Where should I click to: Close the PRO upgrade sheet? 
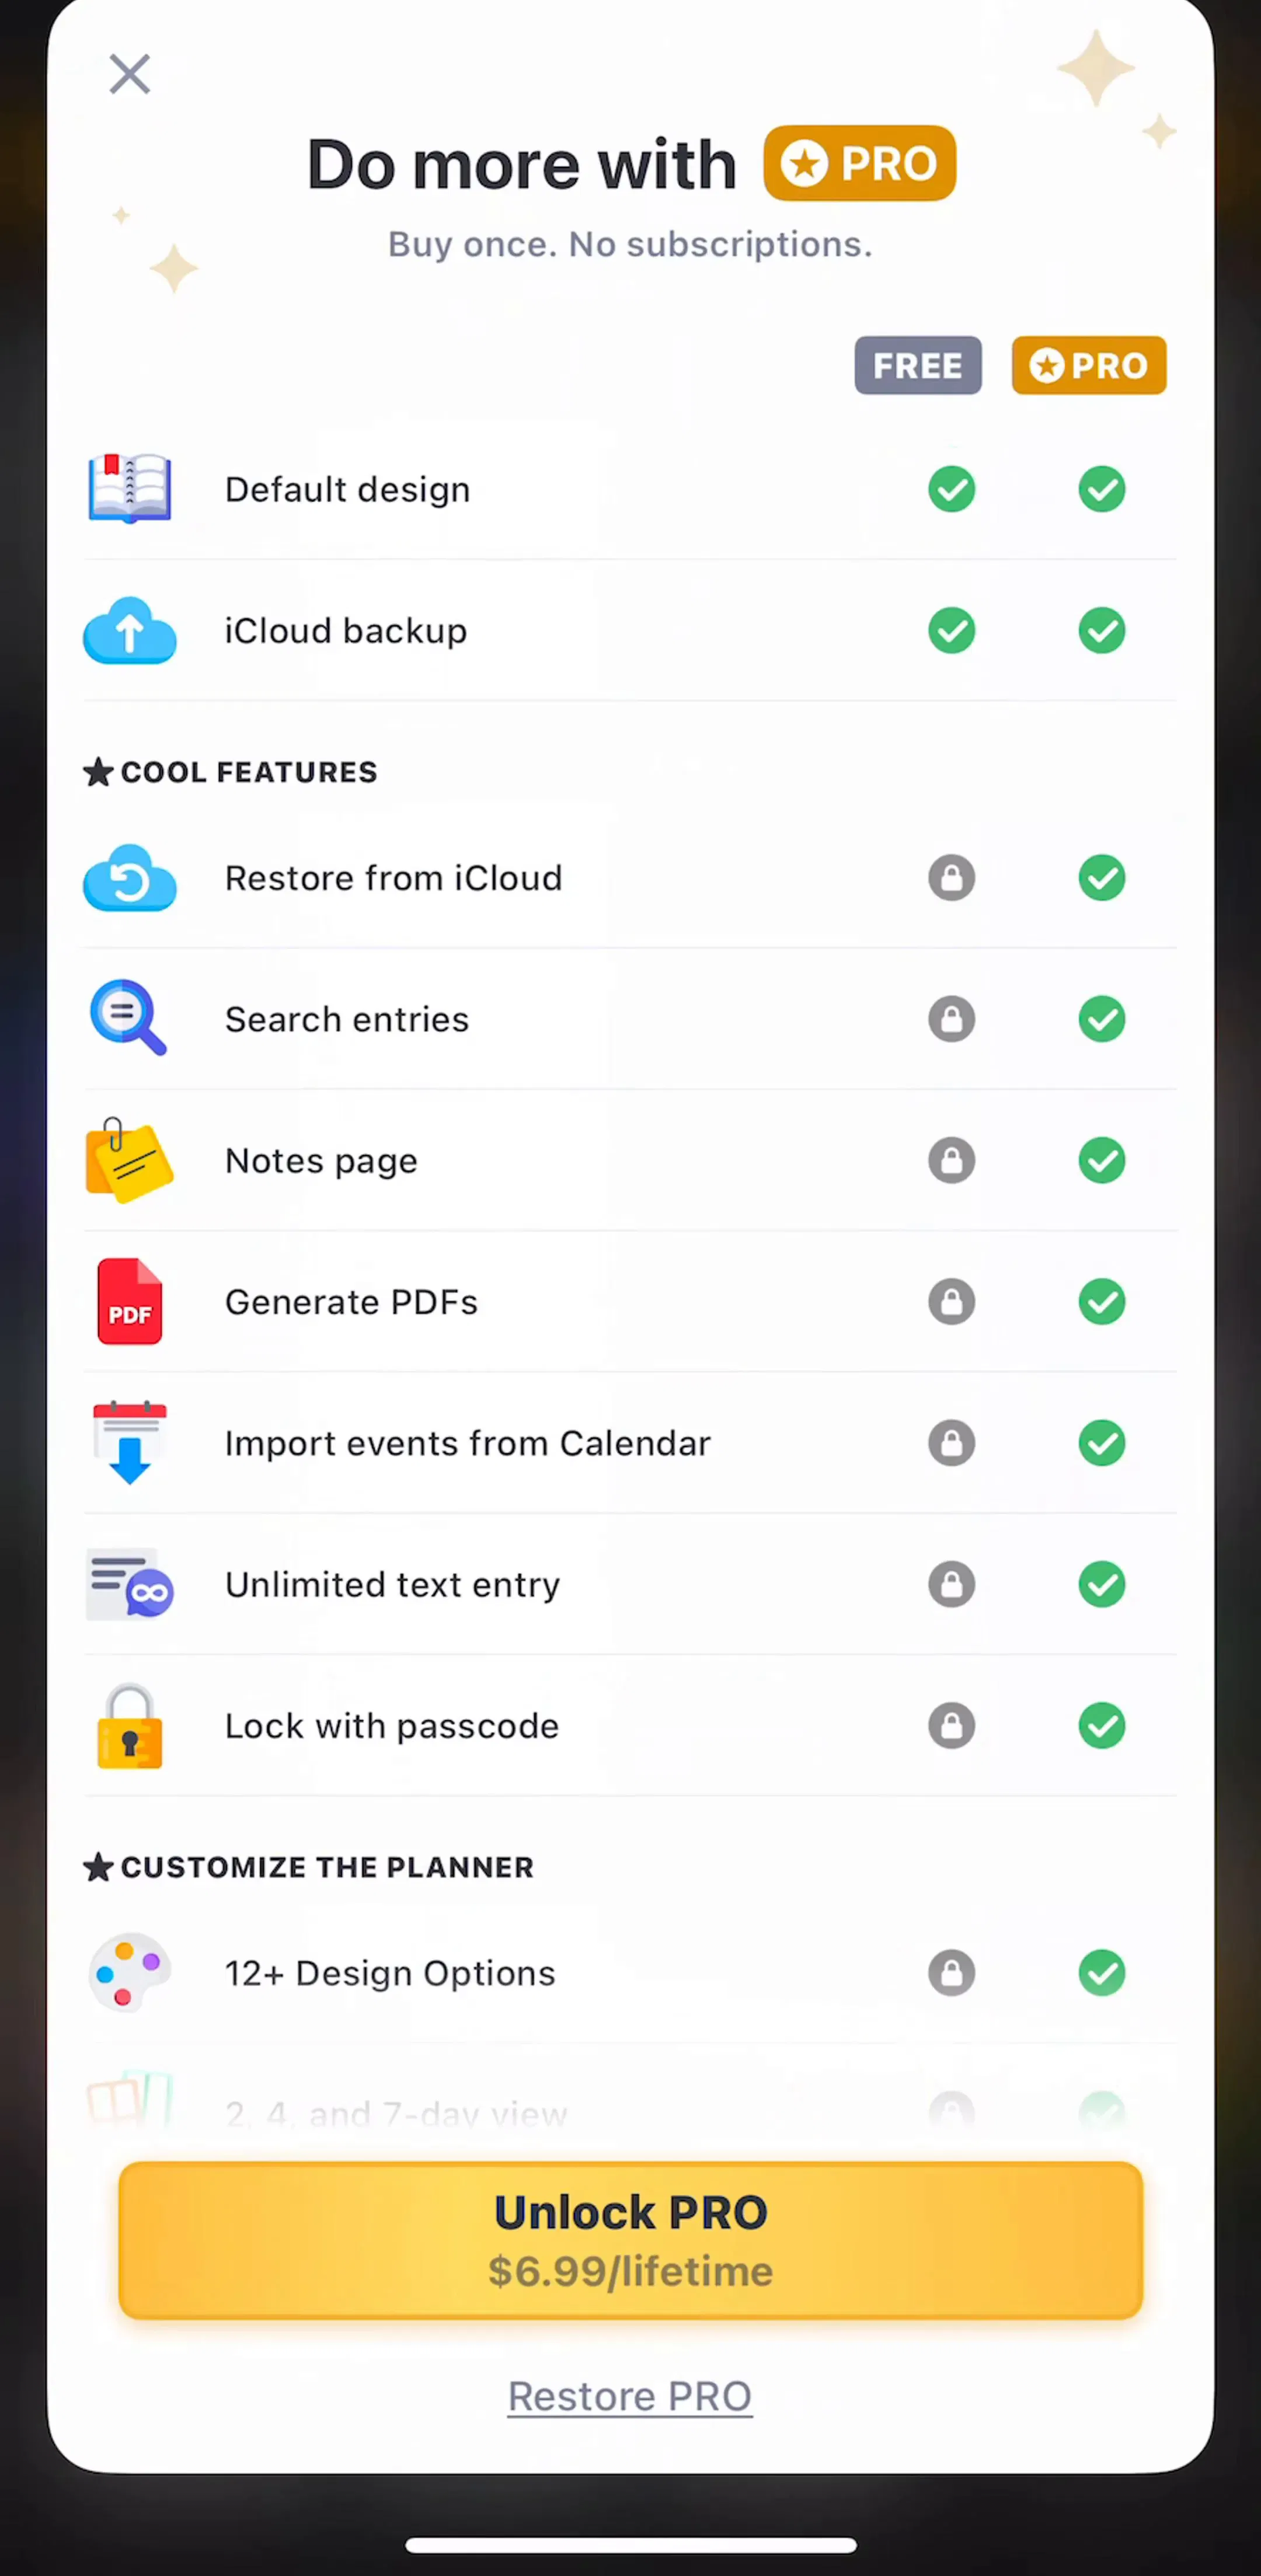pos(130,74)
